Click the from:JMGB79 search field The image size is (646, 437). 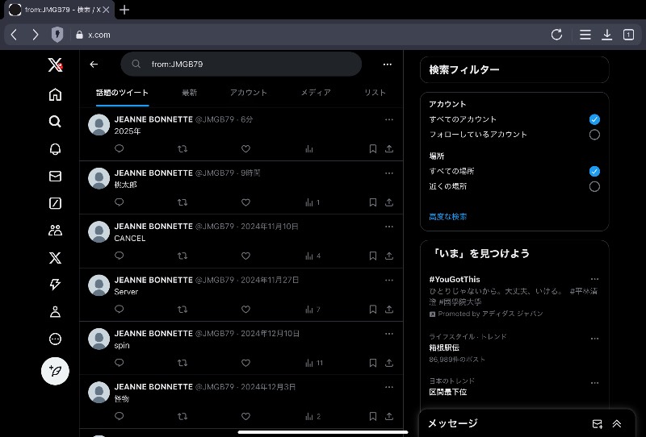tap(241, 65)
